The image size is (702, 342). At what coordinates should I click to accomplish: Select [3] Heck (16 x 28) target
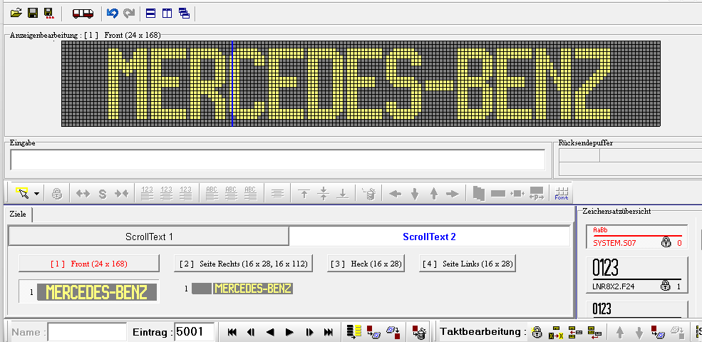(366, 264)
